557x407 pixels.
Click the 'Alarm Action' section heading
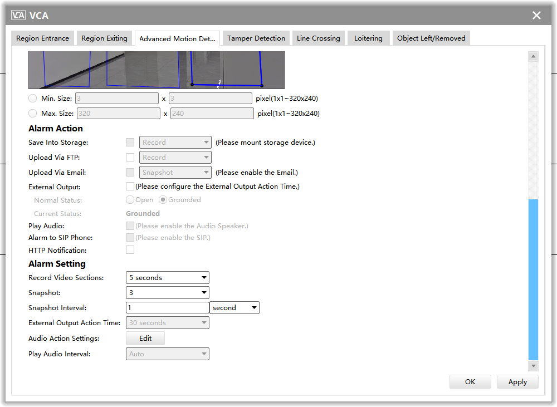pyautogui.click(x=56, y=129)
